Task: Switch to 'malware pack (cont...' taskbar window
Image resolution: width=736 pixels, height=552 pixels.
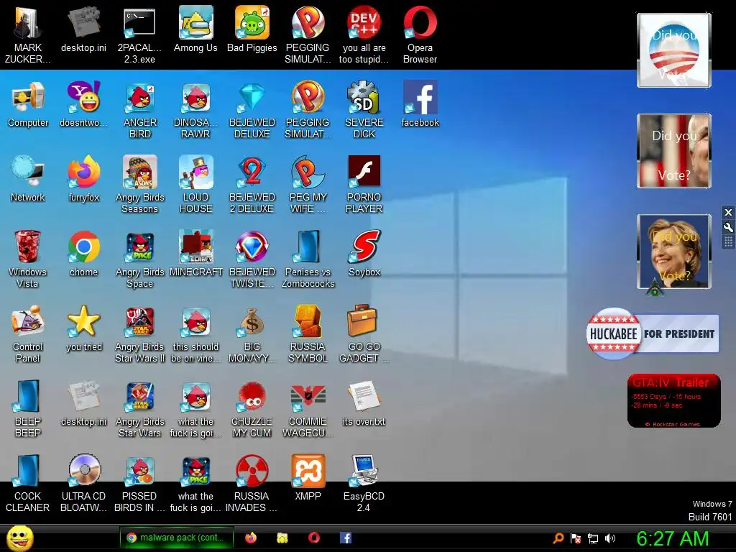Action: pos(177,538)
